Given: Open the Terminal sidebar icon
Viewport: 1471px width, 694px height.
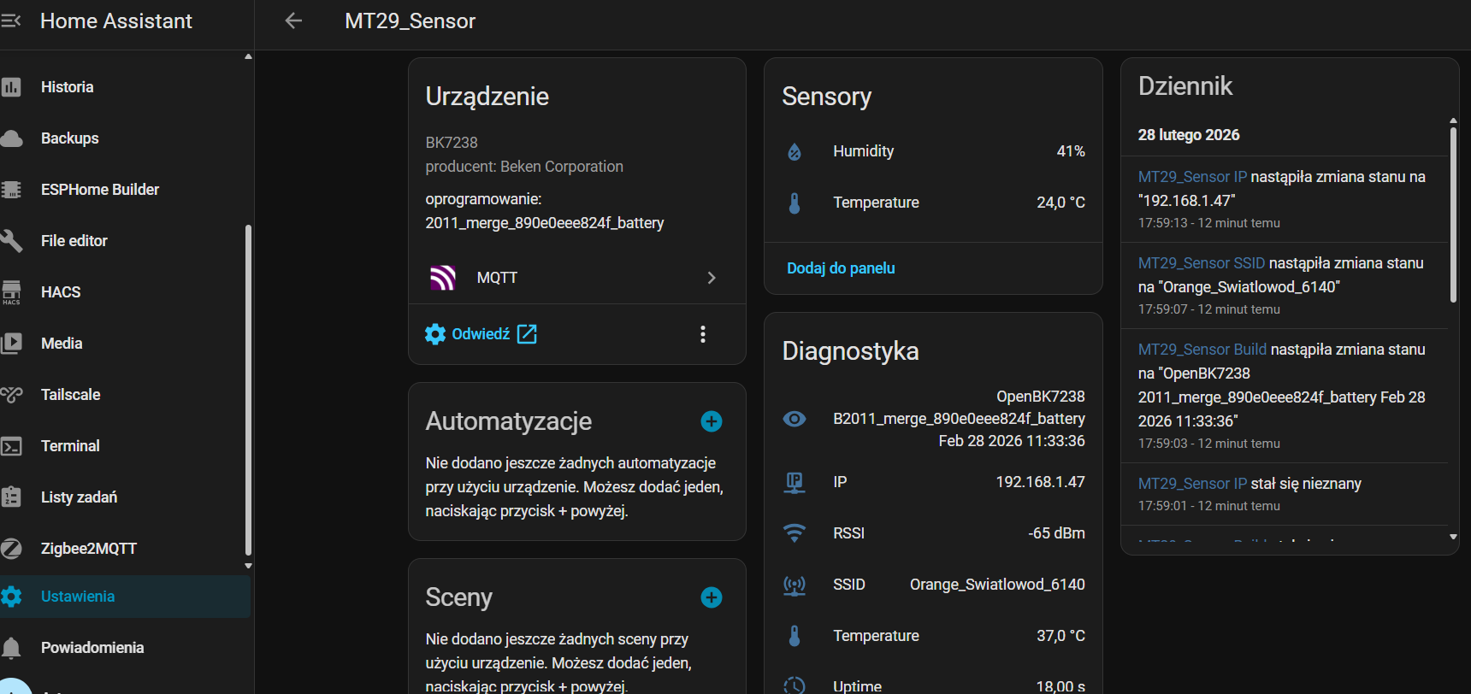Looking at the screenshot, I should click(11, 446).
